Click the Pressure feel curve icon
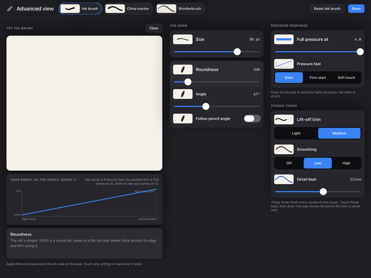This screenshot has height=278, width=371. pos(284,64)
